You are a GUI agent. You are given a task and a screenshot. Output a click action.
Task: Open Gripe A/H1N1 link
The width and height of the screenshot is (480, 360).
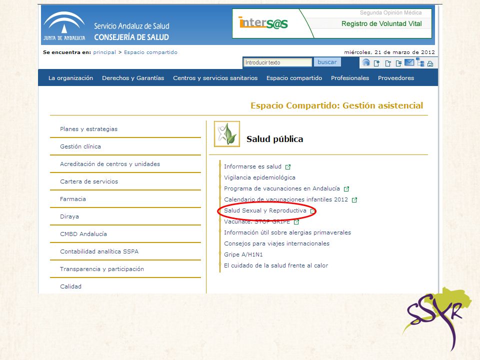tap(243, 254)
